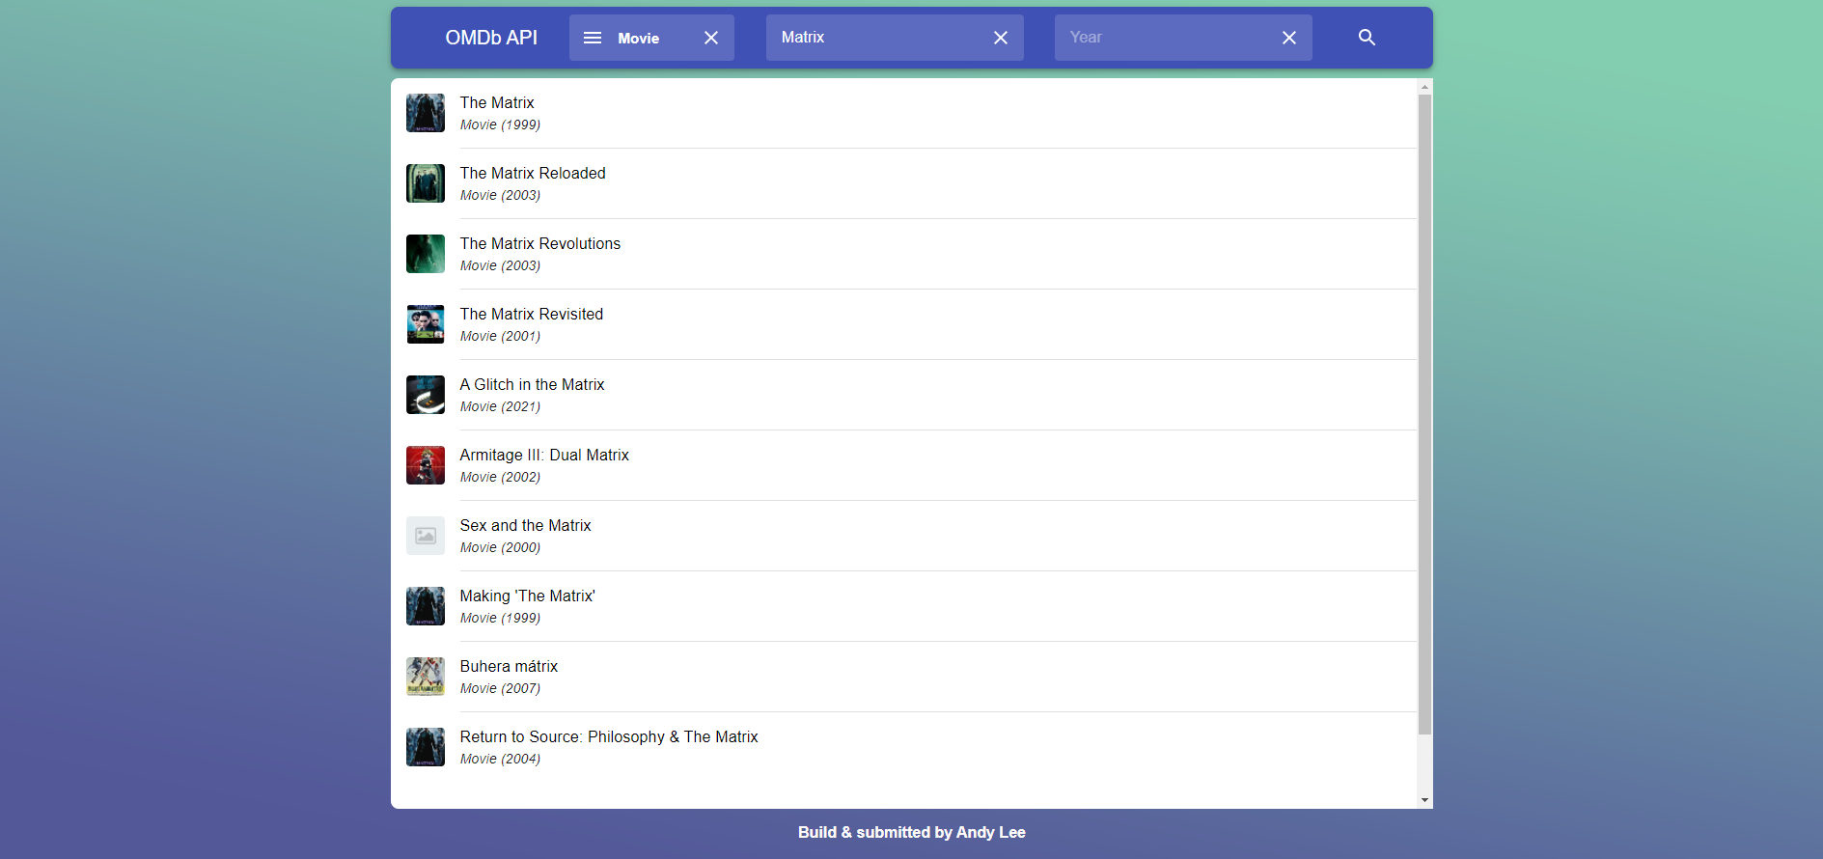Viewport: 1823px width, 859px height.
Task: Click the OMDb API title
Action: pos(491,38)
